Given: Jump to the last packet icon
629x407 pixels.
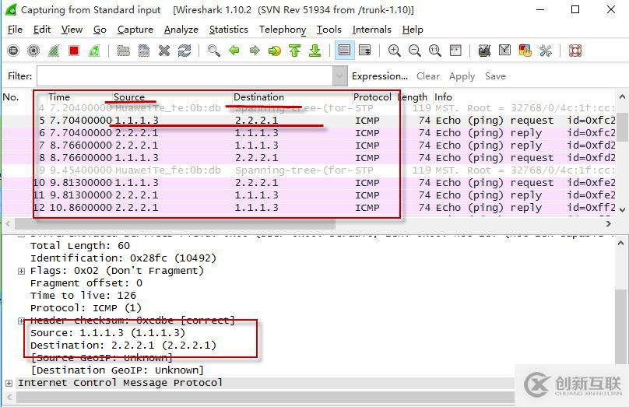Looking at the screenshot, I should pos(315,51).
